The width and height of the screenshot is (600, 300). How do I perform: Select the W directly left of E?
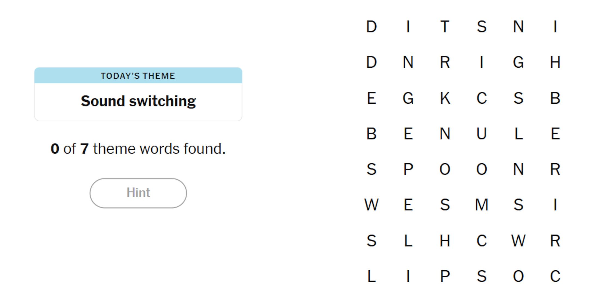(371, 205)
